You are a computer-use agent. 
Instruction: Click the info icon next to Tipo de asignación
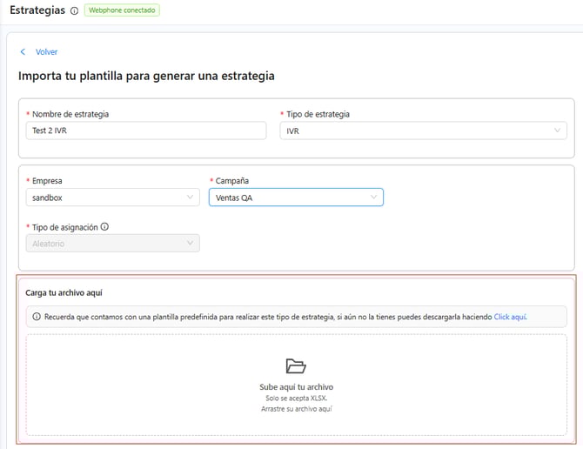point(104,227)
